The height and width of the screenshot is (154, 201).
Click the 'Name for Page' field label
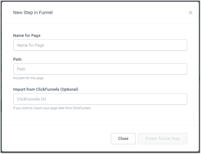click(27, 35)
